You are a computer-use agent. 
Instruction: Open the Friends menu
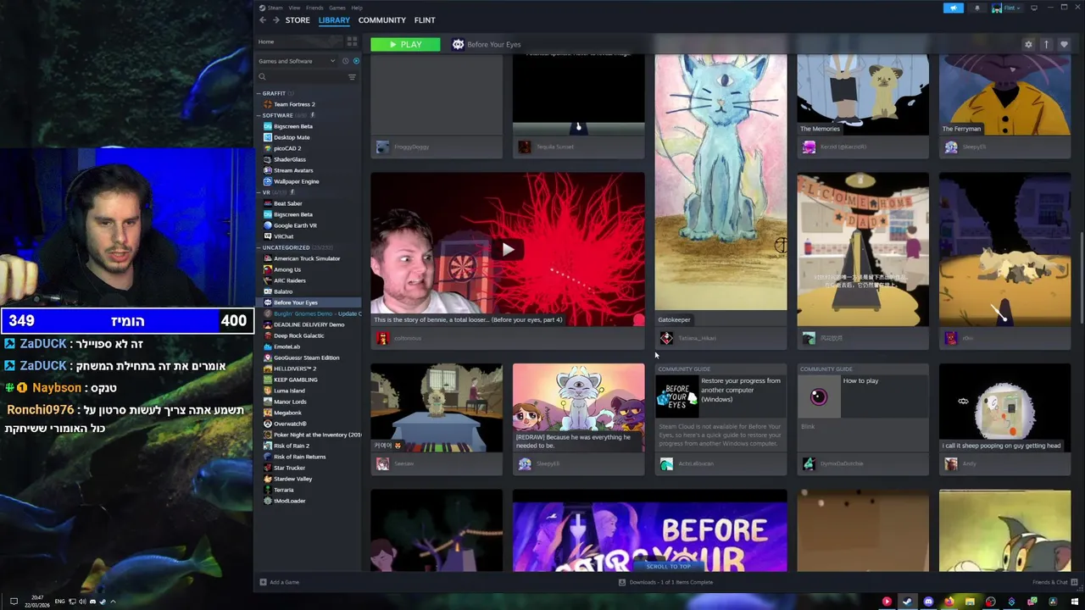[x=314, y=8]
